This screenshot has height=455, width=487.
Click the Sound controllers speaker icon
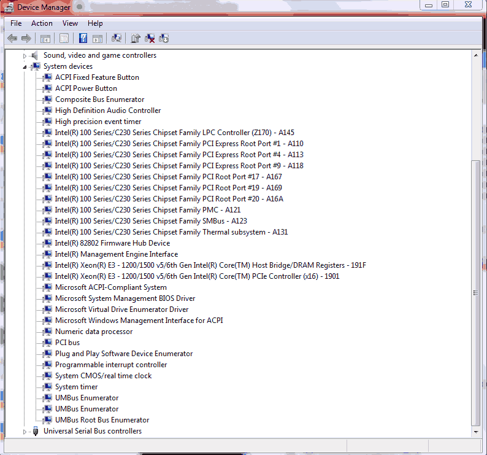coord(35,55)
